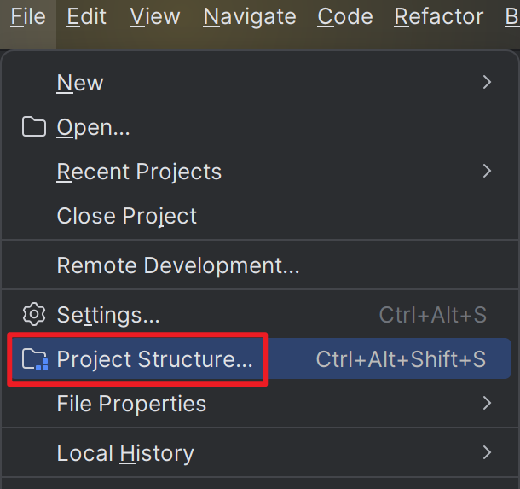
Task: Expand the Local History submenu chevron
Action: tap(487, 452)
